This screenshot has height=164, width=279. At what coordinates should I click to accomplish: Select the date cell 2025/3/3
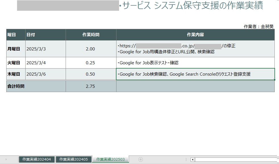pyautogui.click(x=45, y=49)
